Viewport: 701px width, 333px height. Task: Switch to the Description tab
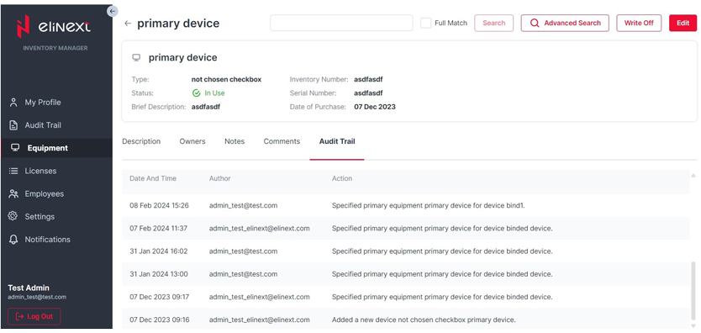coord(141,141)
